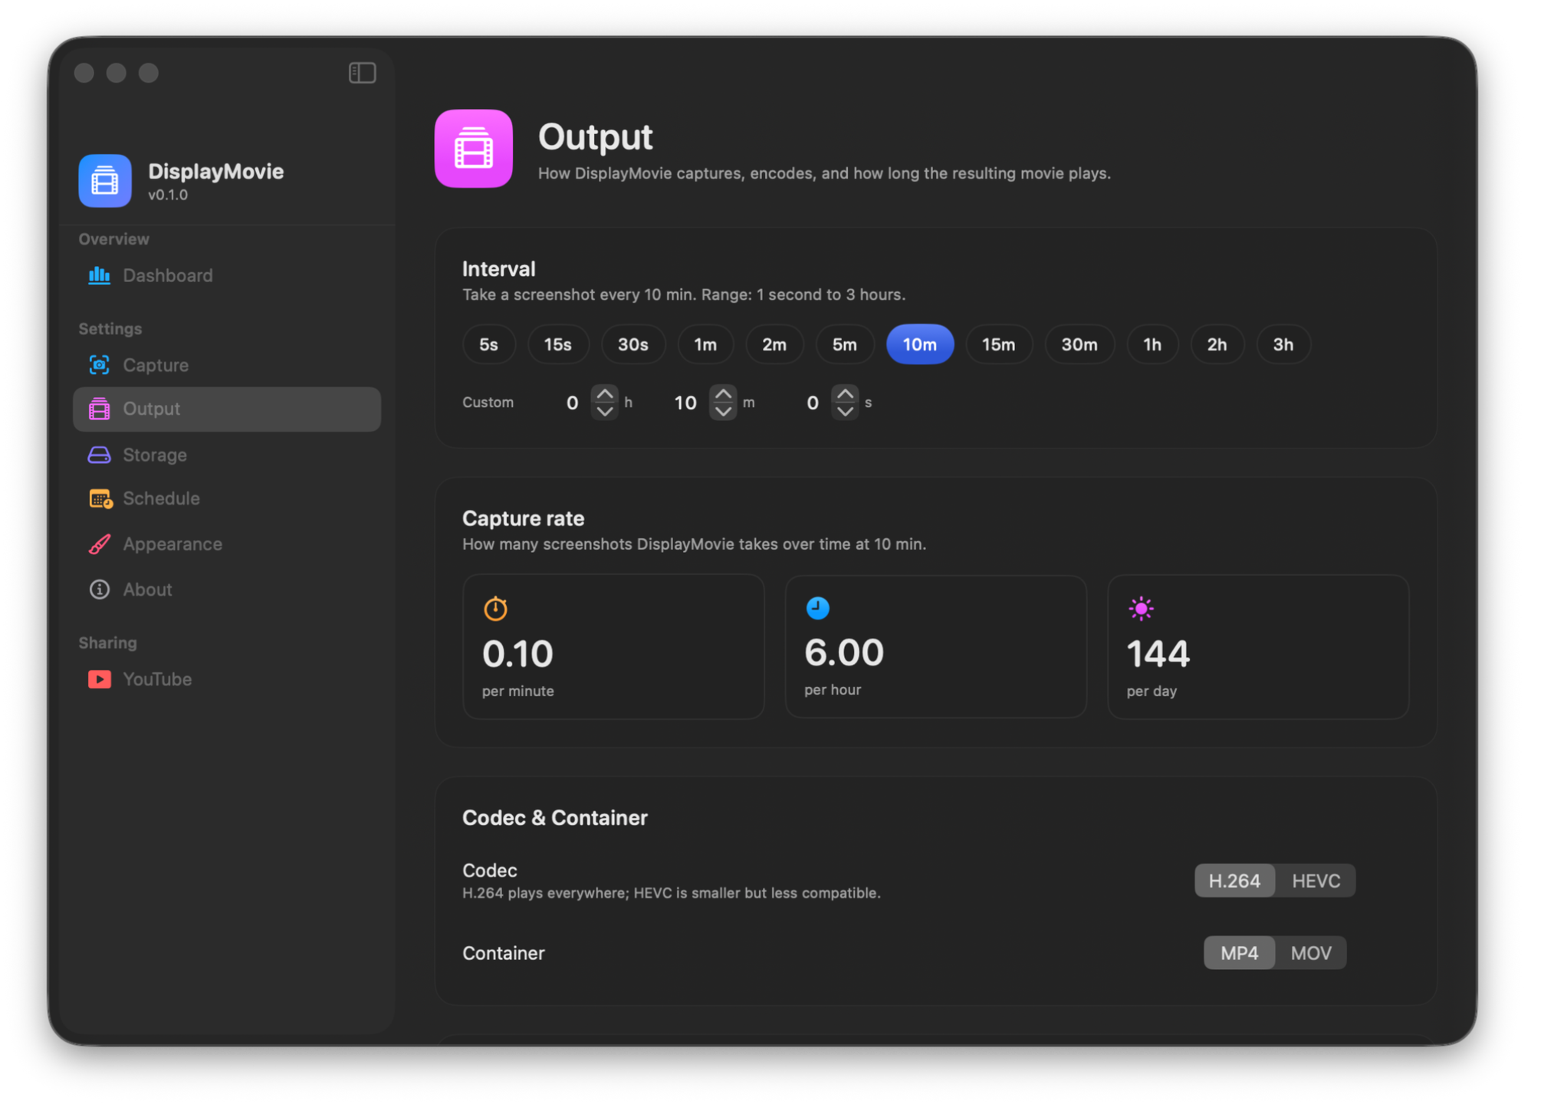Click the Schedule calendar icon
The width and height of the screenshot is (1564, 1104).
pos(100,498)
